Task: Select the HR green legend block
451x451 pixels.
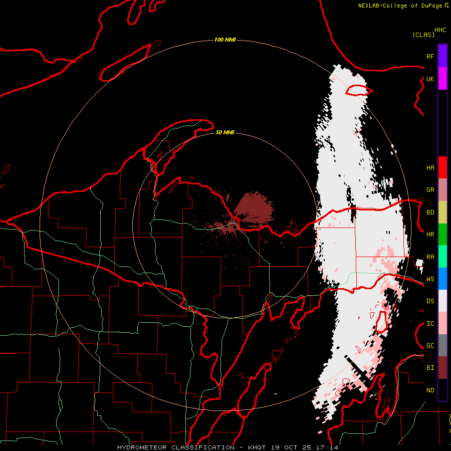Action: pyautogui.click(x=442, y=235)
